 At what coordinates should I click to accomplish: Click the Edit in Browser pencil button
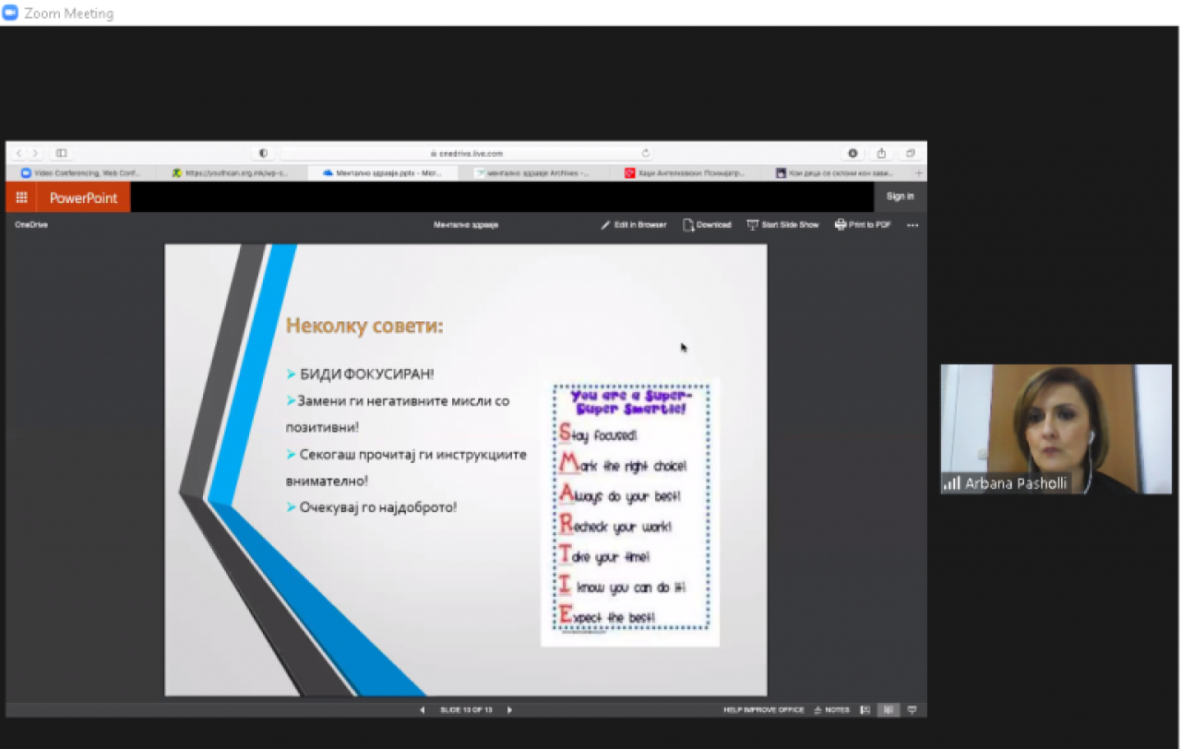click(x=634, y=225)
